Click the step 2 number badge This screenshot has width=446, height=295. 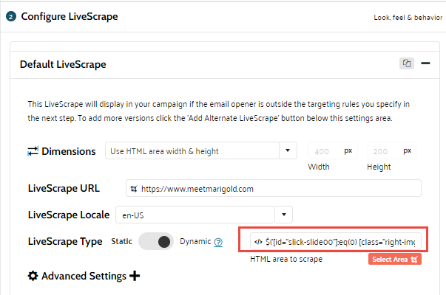10,17
